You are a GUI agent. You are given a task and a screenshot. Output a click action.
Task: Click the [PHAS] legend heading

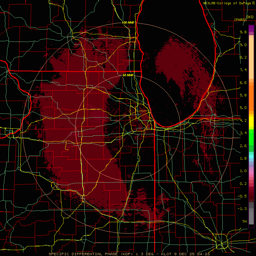click(240, 20)
